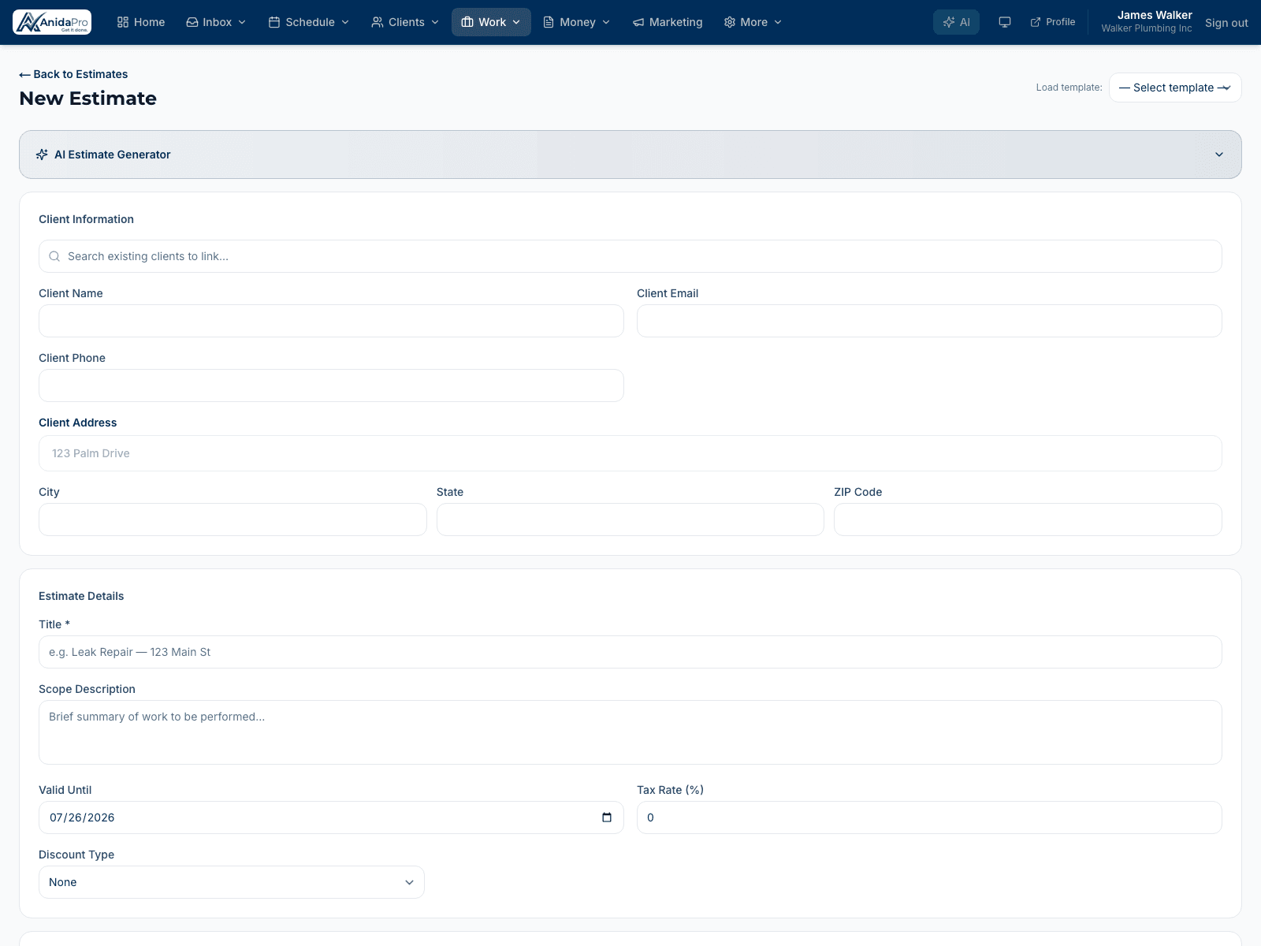Open the Profile link
Viewport: 1261px width, 946px height.
(x=1053, y=22)
